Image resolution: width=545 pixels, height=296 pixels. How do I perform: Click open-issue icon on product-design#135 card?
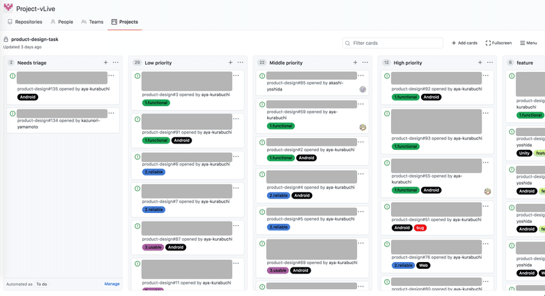point(12,76)
